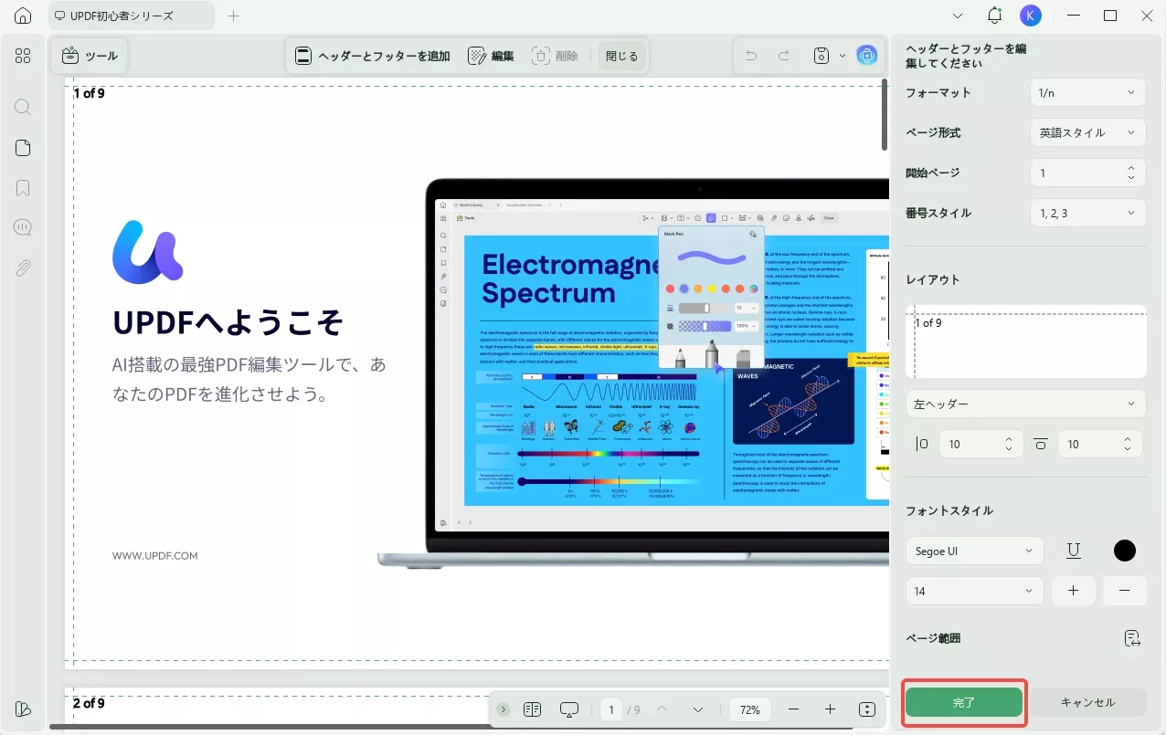Go to next page arrow
Screen dimensions: 1166x735
click(698, 709)
